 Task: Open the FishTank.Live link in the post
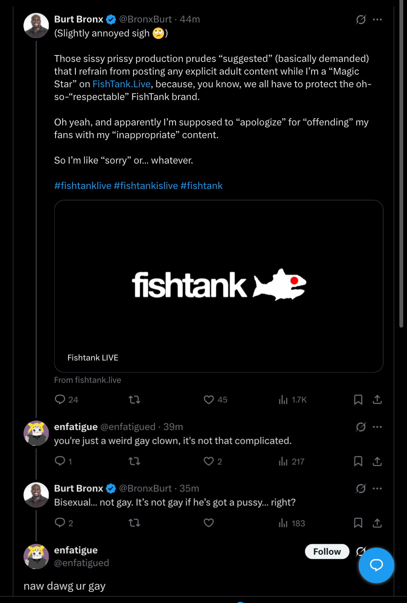click(121, 84)
